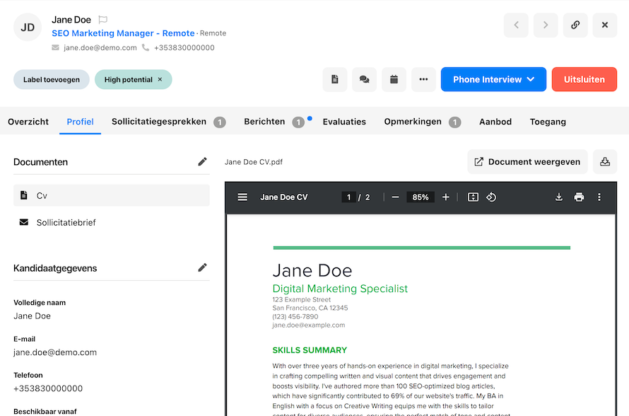Go to previous candidate arrow
Screen dimensions: 629x416
[516, 25]
